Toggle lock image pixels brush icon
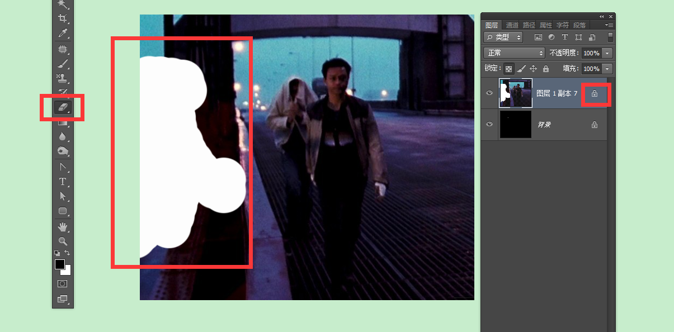Viewport: 674px width, 332px height. point(521,69)
